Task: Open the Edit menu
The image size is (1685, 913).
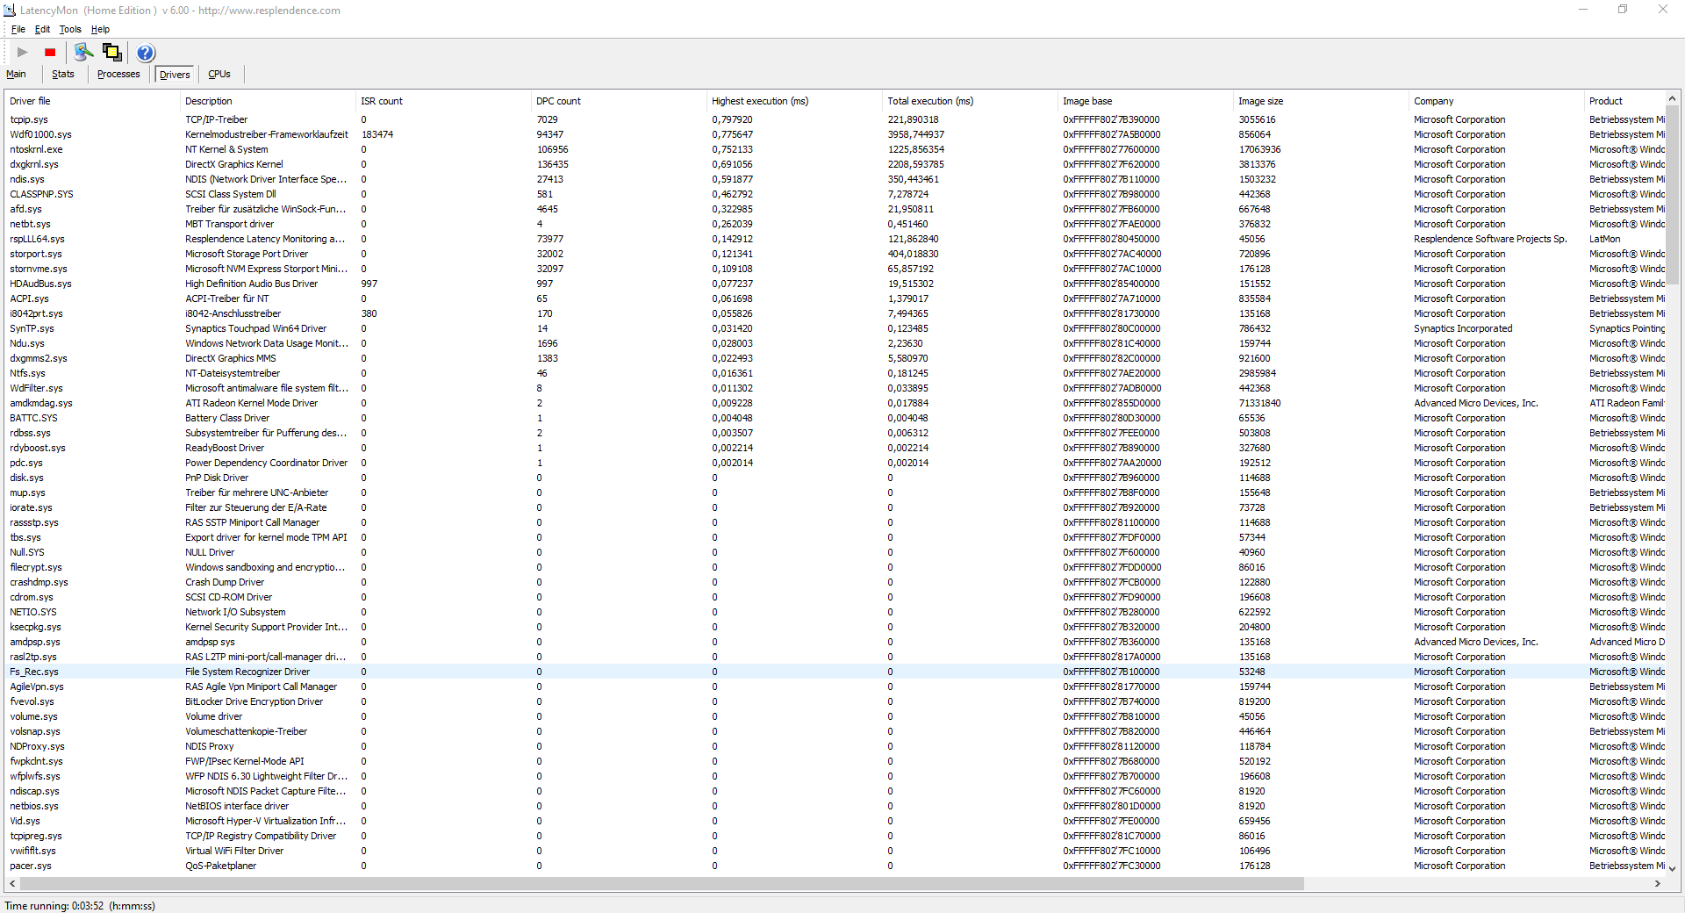Action: click(x=42, y=29)
